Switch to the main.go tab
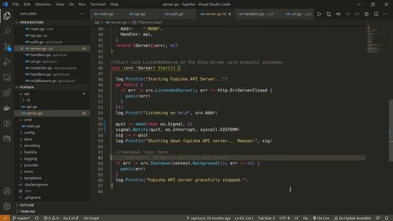Screen dimensions: 393x221 point(106,14)
